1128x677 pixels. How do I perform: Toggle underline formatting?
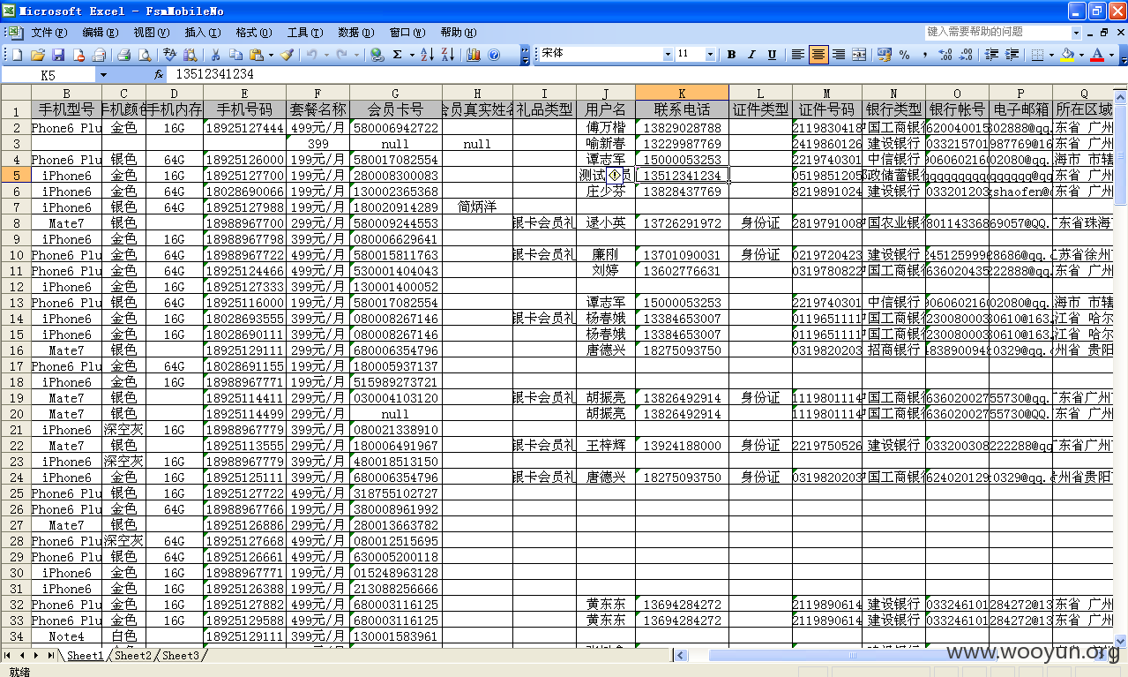(772, 55)
